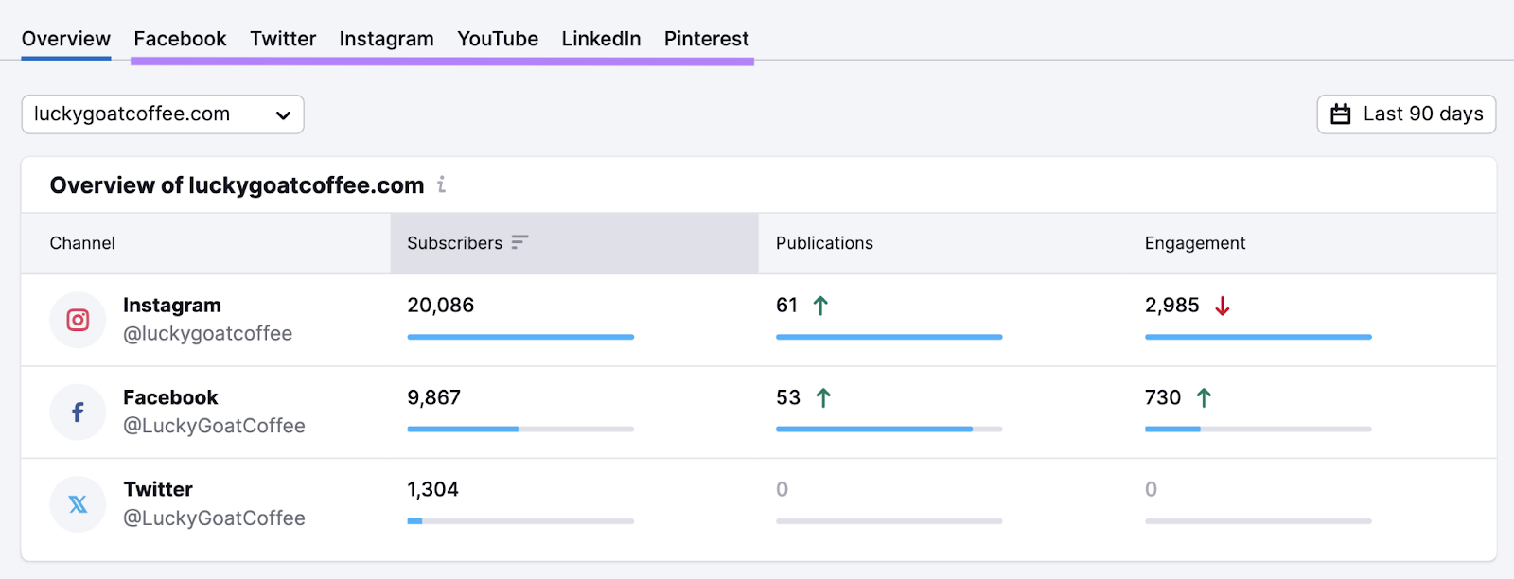1514x579 pixels.
Task: Click the info icon beside overview title
Action: 441,185
